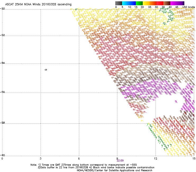Click the small island outline on the map
The width and height of the screenshot is (196, 172).
[46, 70]
